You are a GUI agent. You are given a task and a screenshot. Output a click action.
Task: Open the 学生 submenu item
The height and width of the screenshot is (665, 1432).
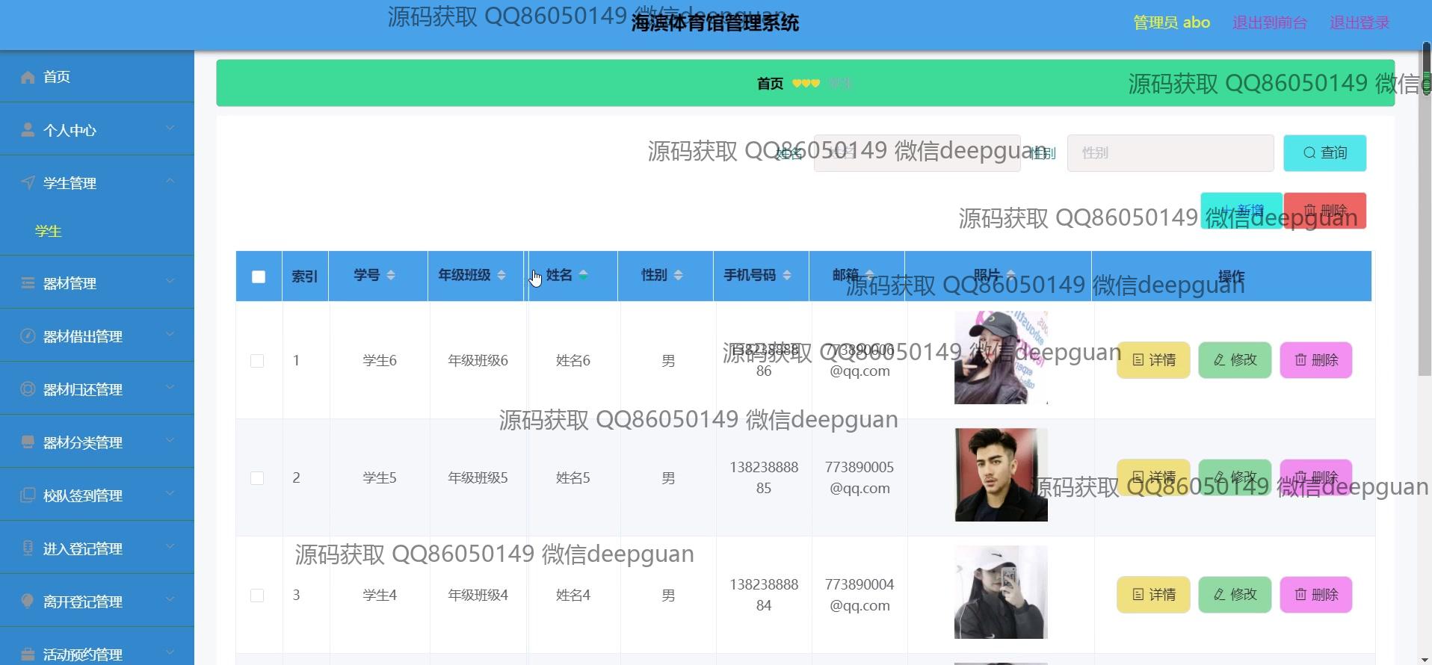[x=49, y=232]
